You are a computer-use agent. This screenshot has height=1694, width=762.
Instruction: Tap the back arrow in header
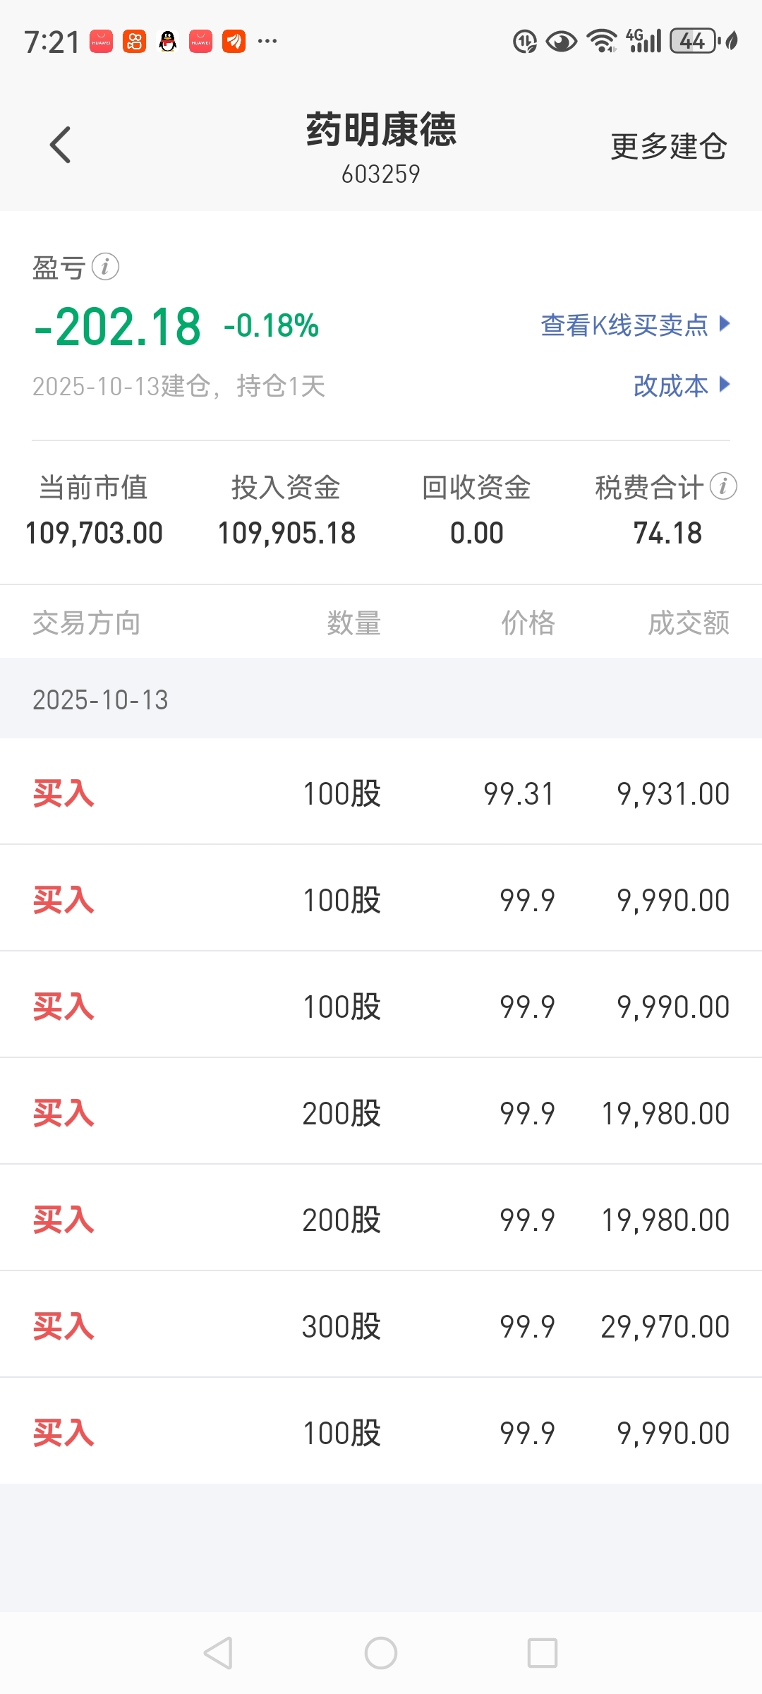coord(61,145)
